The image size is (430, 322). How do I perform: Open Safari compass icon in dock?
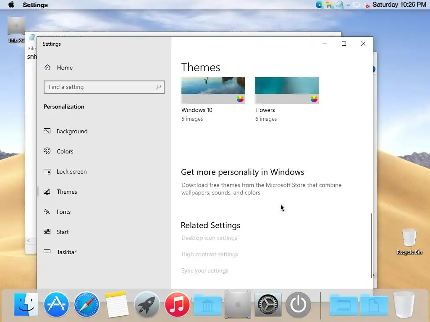coord(87,304)
